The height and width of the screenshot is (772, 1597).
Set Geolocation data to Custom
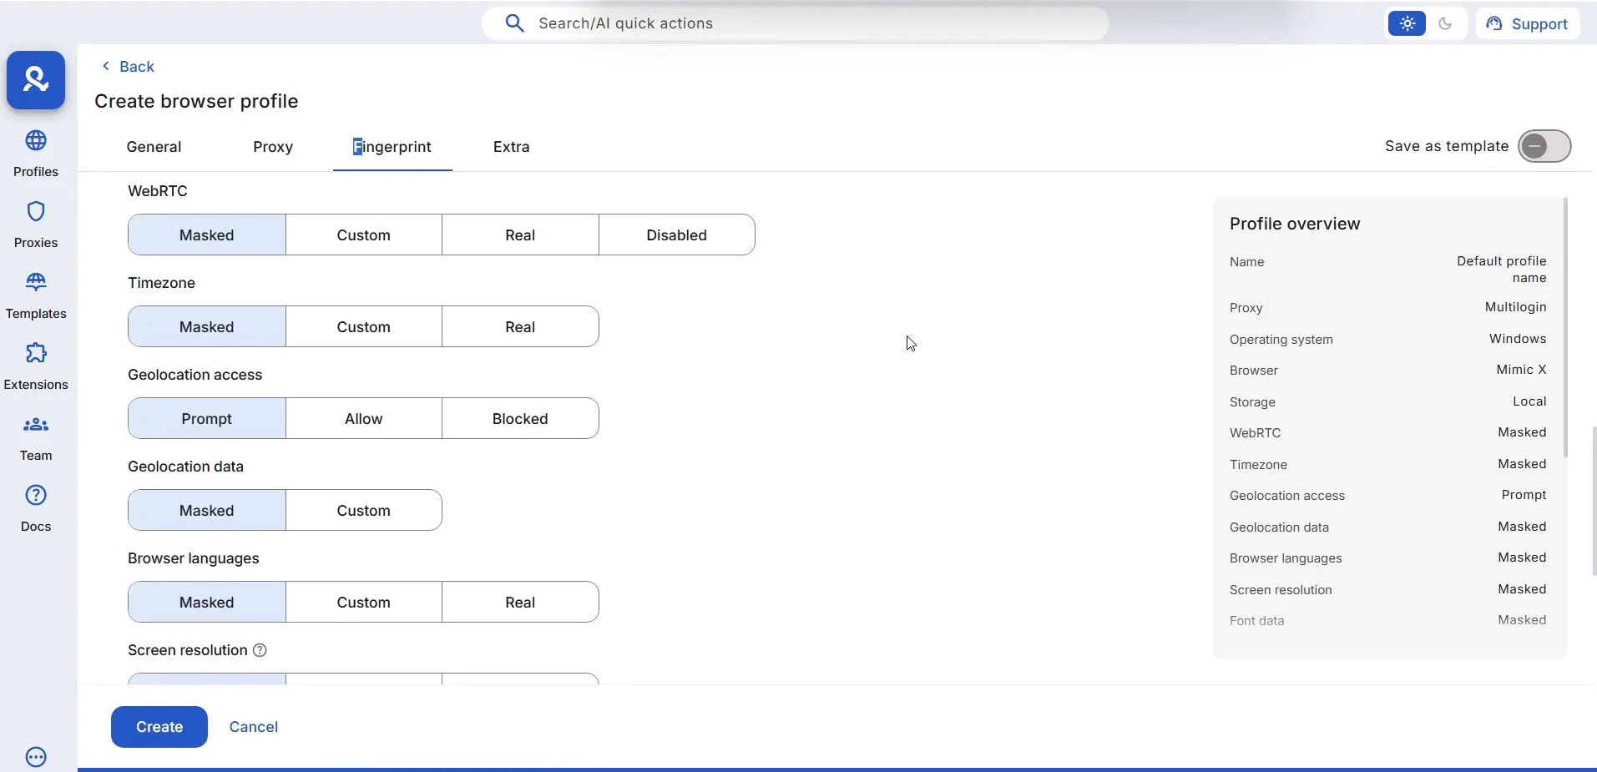pyautogui.click(x=364, y=510)
